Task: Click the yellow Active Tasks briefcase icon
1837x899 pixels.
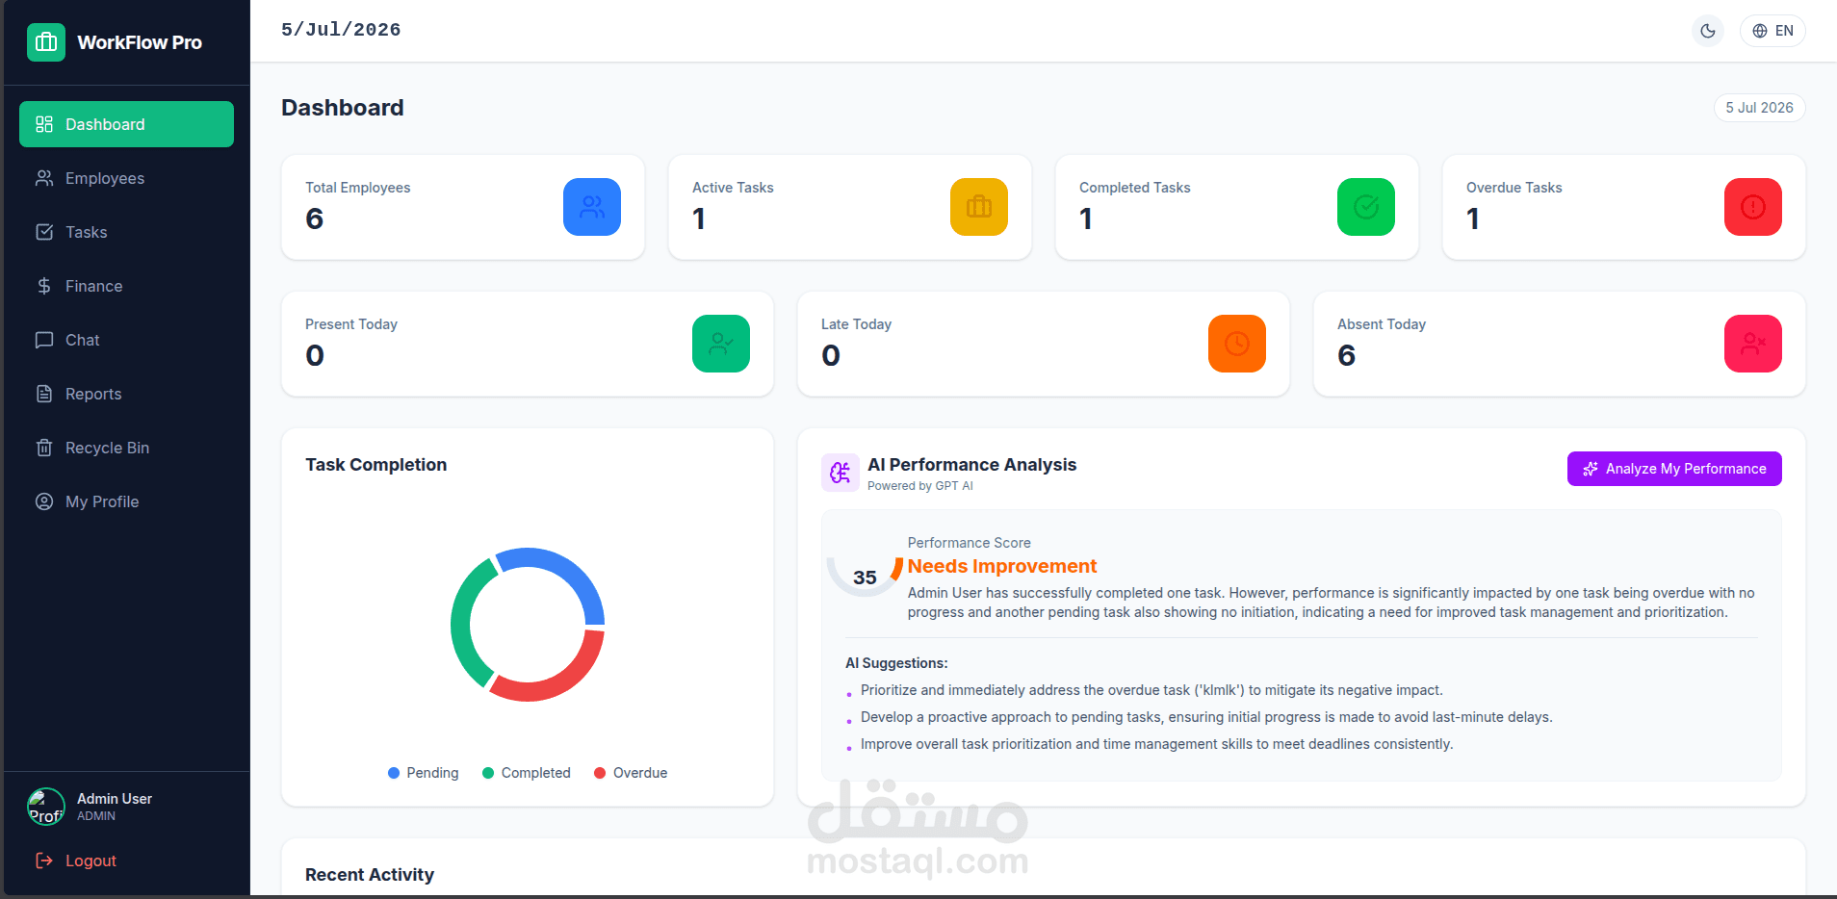Action: (x=979, y=207)
